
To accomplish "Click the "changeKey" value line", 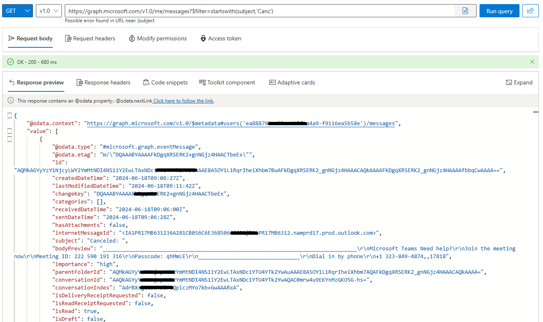I will pos(141,194).
